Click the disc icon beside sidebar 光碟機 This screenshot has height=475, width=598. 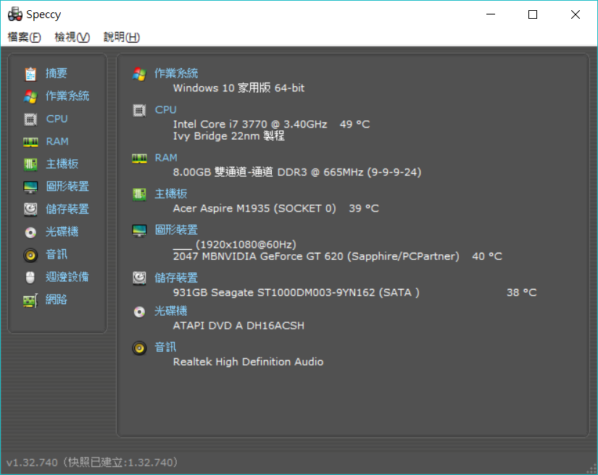tap(30, 232)
